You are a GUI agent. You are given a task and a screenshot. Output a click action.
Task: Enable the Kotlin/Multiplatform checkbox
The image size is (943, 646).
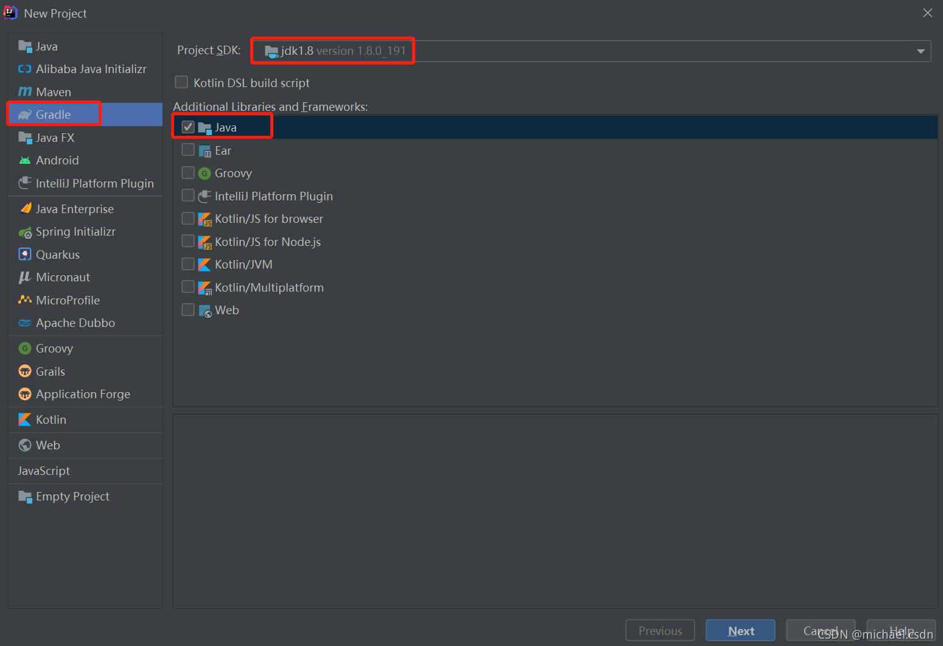pyautogui.click(x=188, y=287)
